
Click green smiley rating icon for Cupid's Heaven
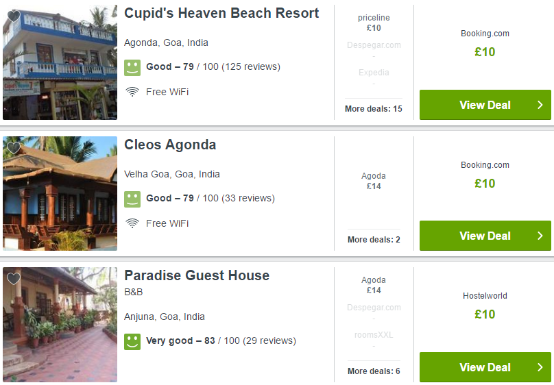[x=132, y=67]
